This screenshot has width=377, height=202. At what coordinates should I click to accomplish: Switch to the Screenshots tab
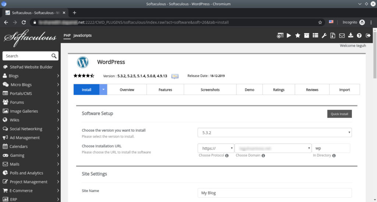click(210, 89)
